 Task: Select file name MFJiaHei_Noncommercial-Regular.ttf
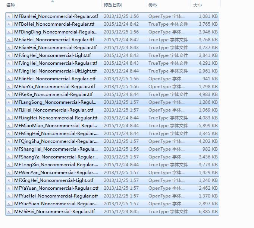pos(54,40)
